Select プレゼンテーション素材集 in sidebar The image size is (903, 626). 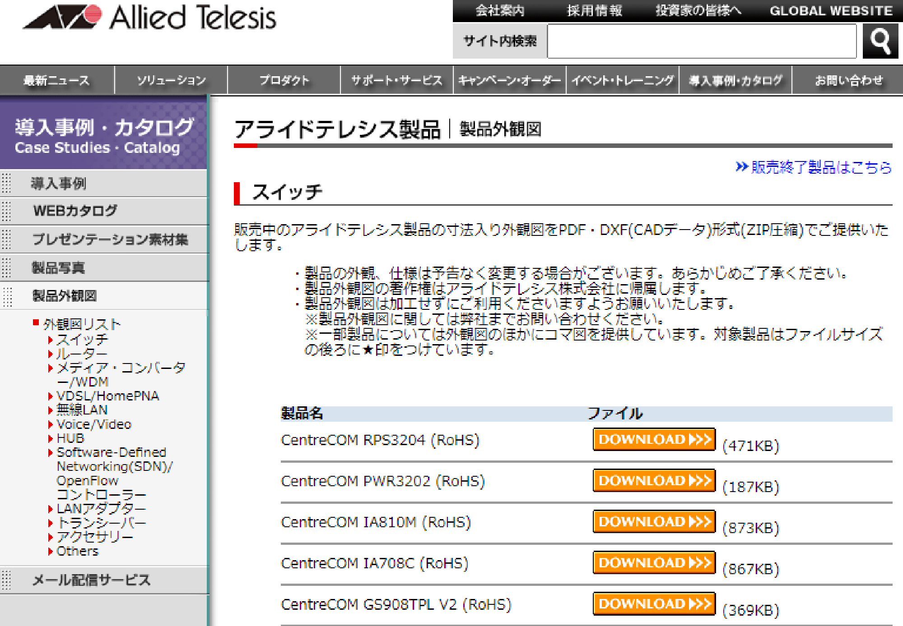coord(104,239)
